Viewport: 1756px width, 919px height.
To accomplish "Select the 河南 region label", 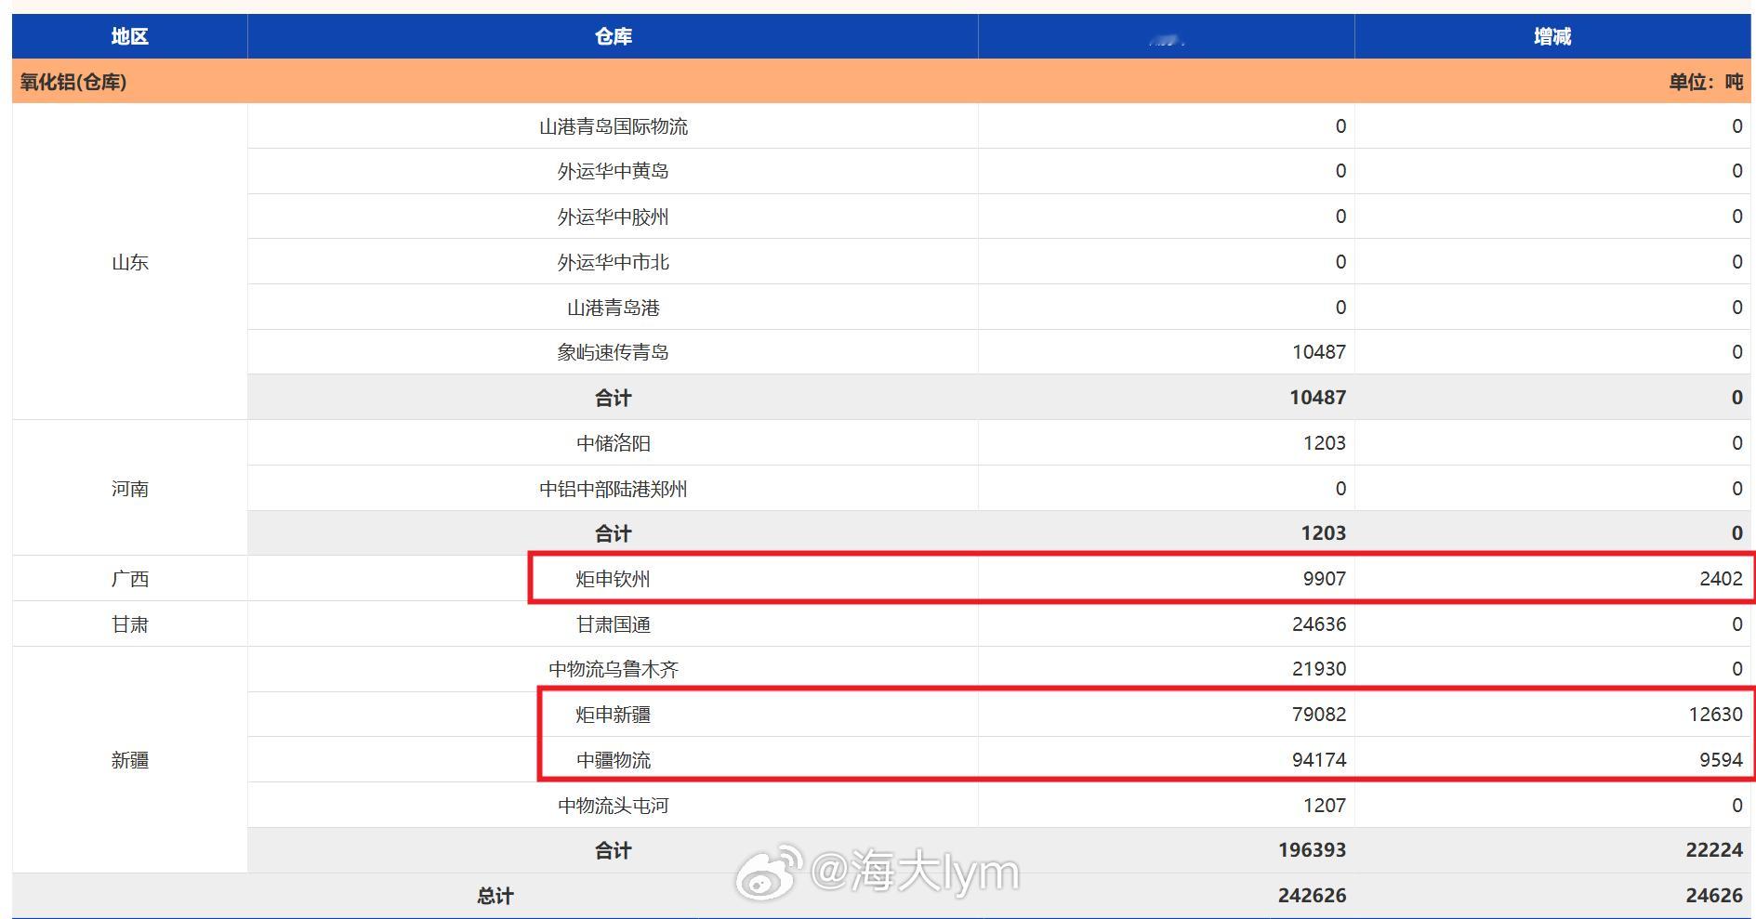I will pos(128,488).
